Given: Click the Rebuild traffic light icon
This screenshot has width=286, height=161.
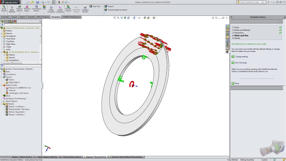Looking at the screenshot, I should click(x=59, y=2).
